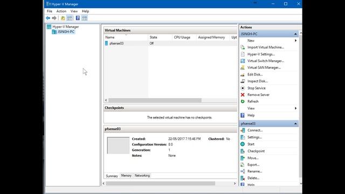Sort by Assigned Memory column header

(x=213, y=37)
